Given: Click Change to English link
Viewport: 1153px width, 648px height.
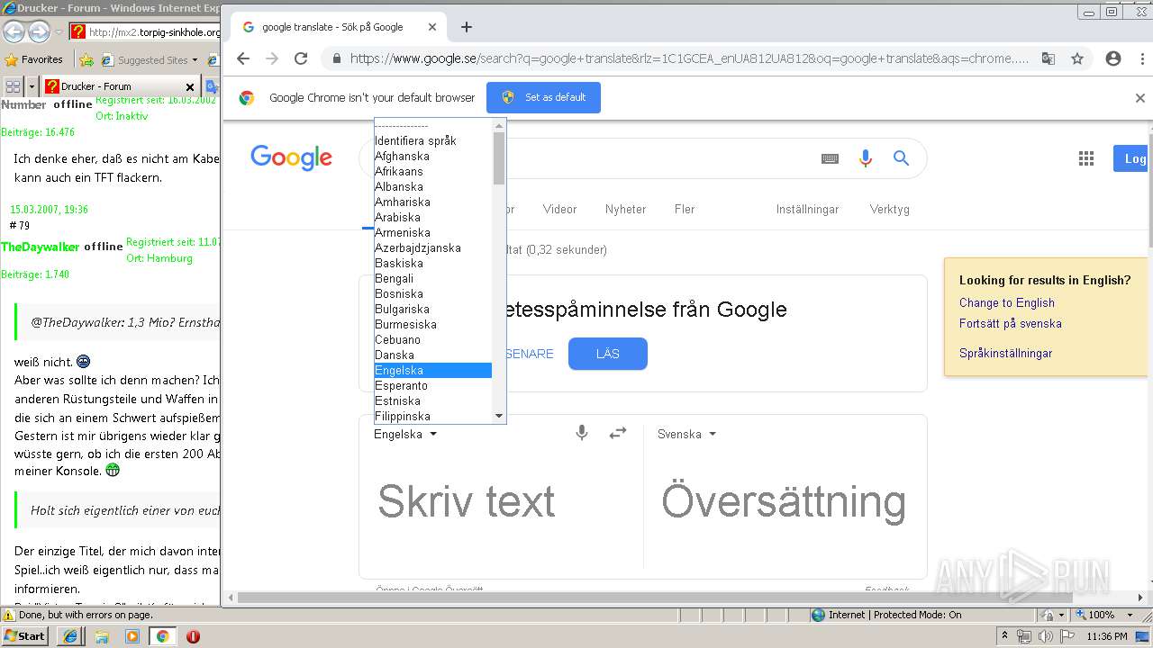Looking at the screenshot, I should pyautogui.click(x=1006, y=302).
